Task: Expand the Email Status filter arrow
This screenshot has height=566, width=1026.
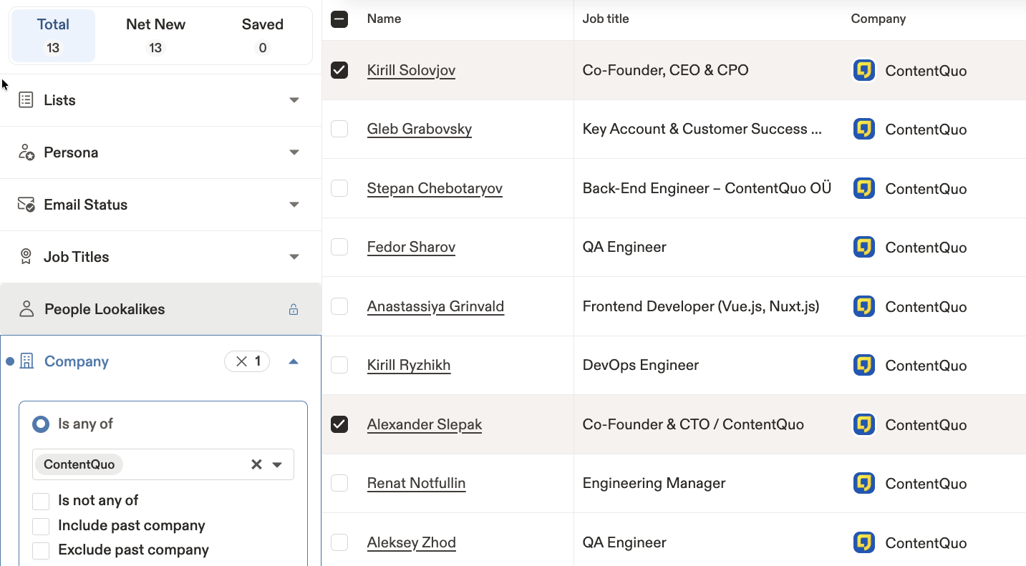Action: click(x=294, y=205)
